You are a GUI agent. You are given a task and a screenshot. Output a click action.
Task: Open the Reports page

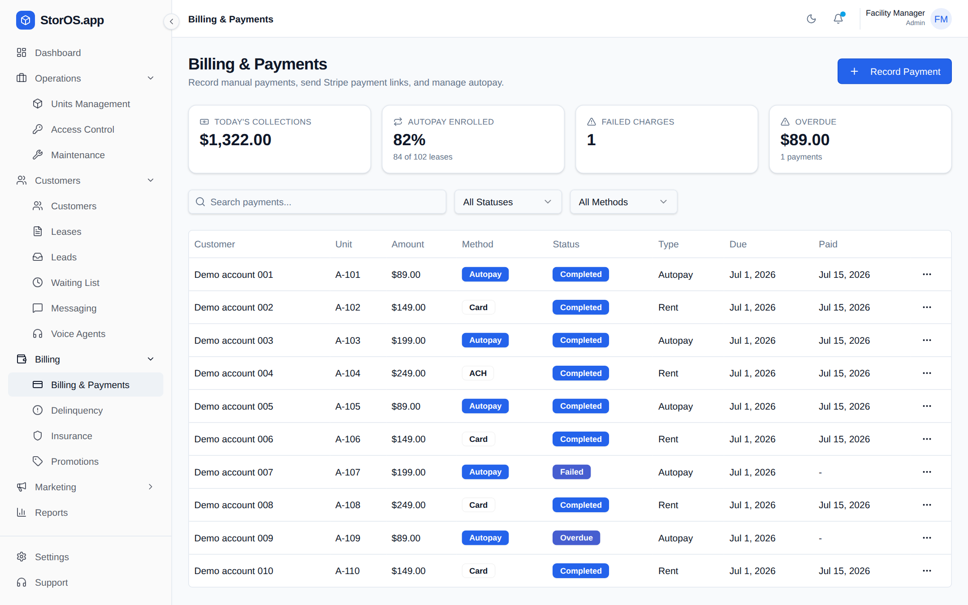pos(86,513)
